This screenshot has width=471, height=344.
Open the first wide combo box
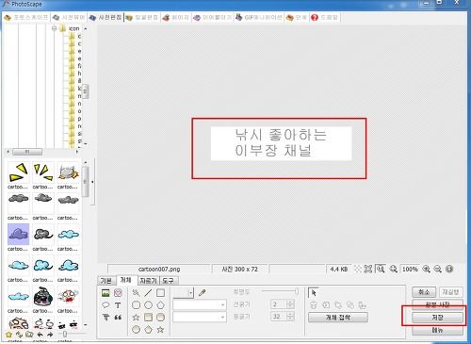pyautogui.click(x=200, y=304)
